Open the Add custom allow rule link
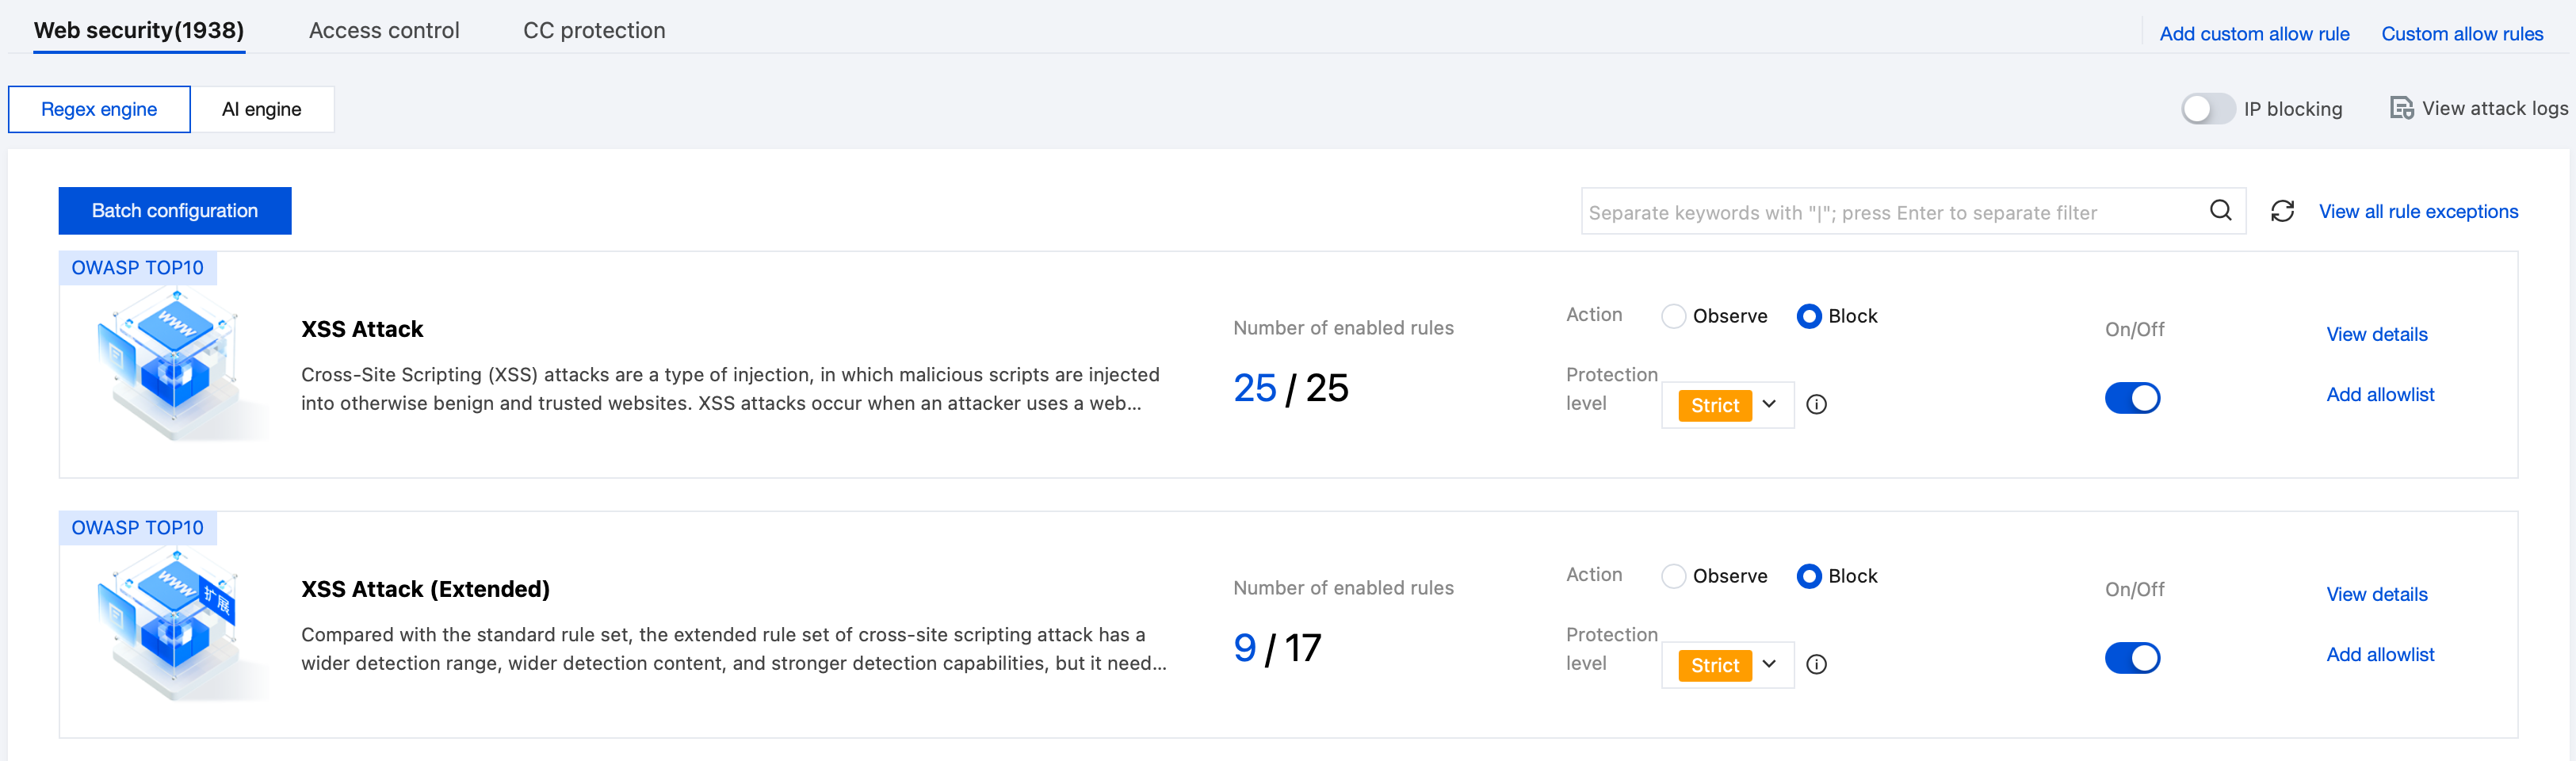The height and width of the screenshot is (761, 2576). [x=2254, y=34]
